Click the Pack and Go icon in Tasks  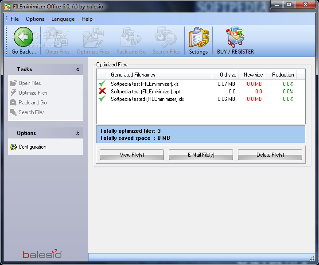point(13,103)
